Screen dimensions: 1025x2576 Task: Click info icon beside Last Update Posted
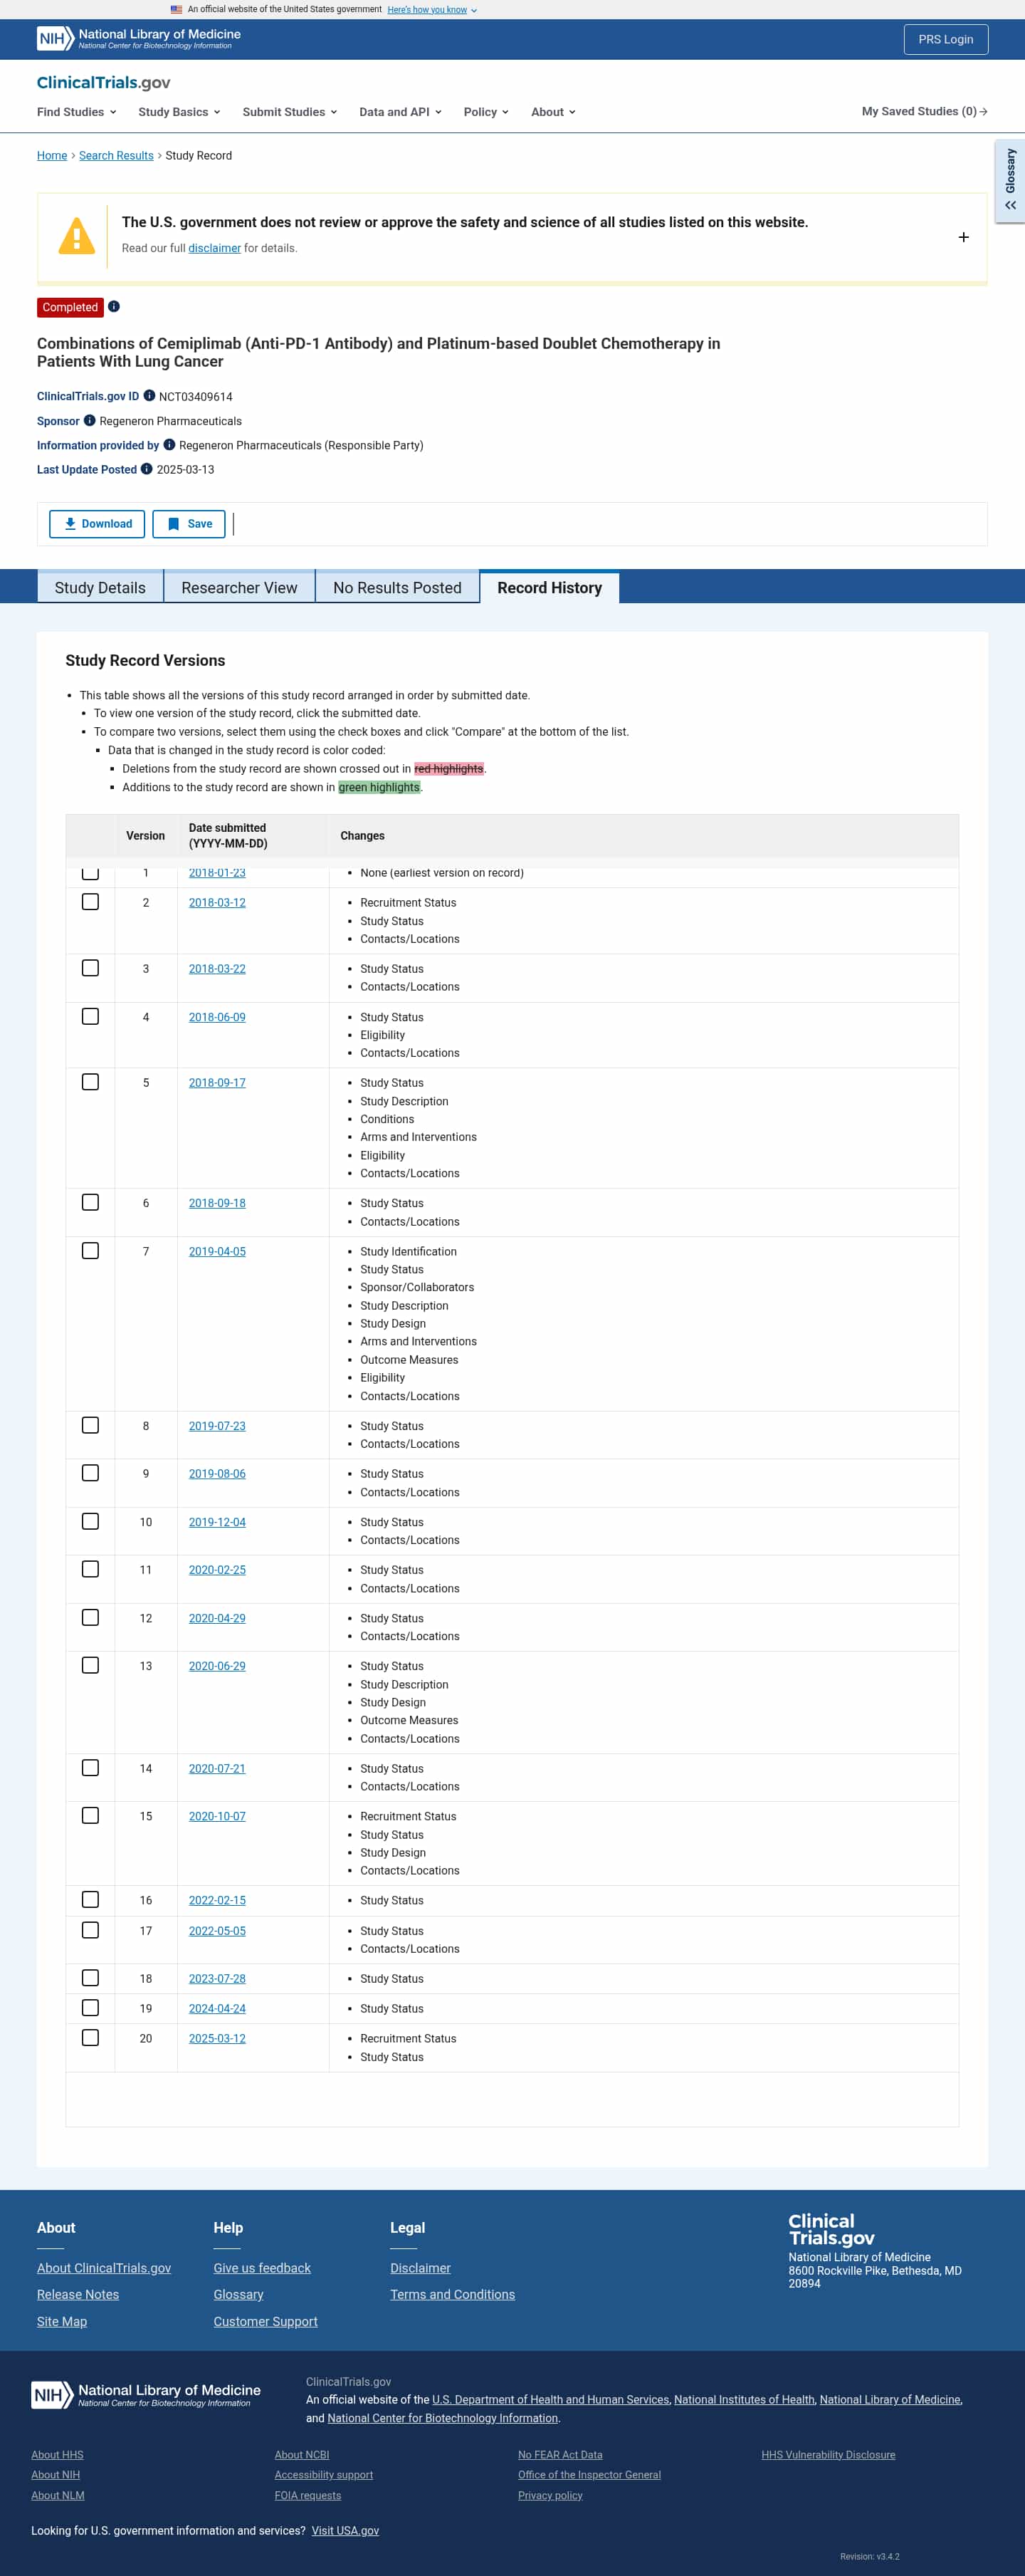147,469
